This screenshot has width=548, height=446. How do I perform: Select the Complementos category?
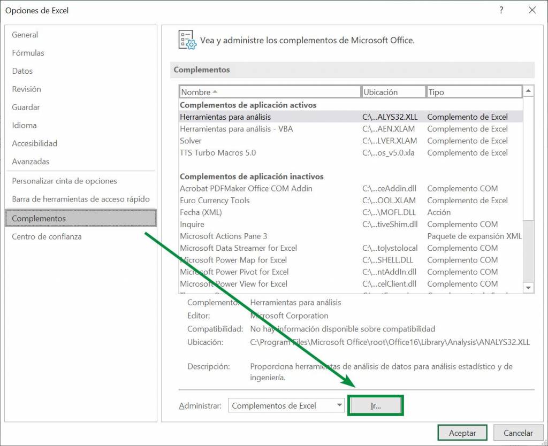coord(81,218)
